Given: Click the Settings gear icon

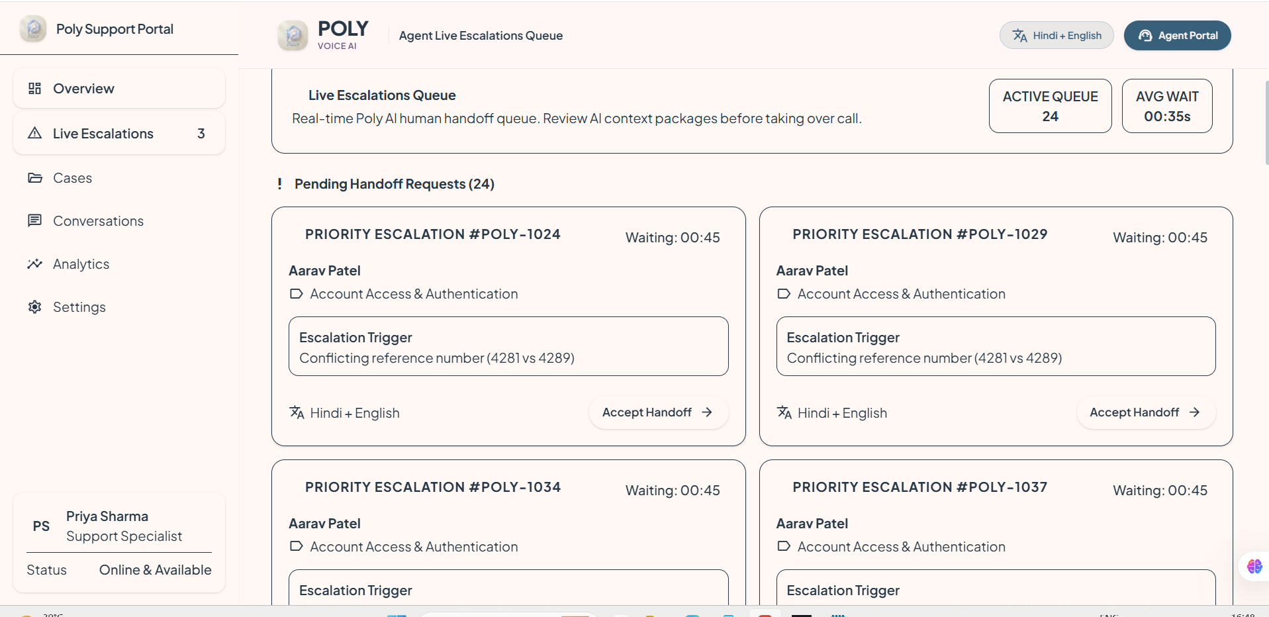Looking at the screenshot, I should coord(35,307).
